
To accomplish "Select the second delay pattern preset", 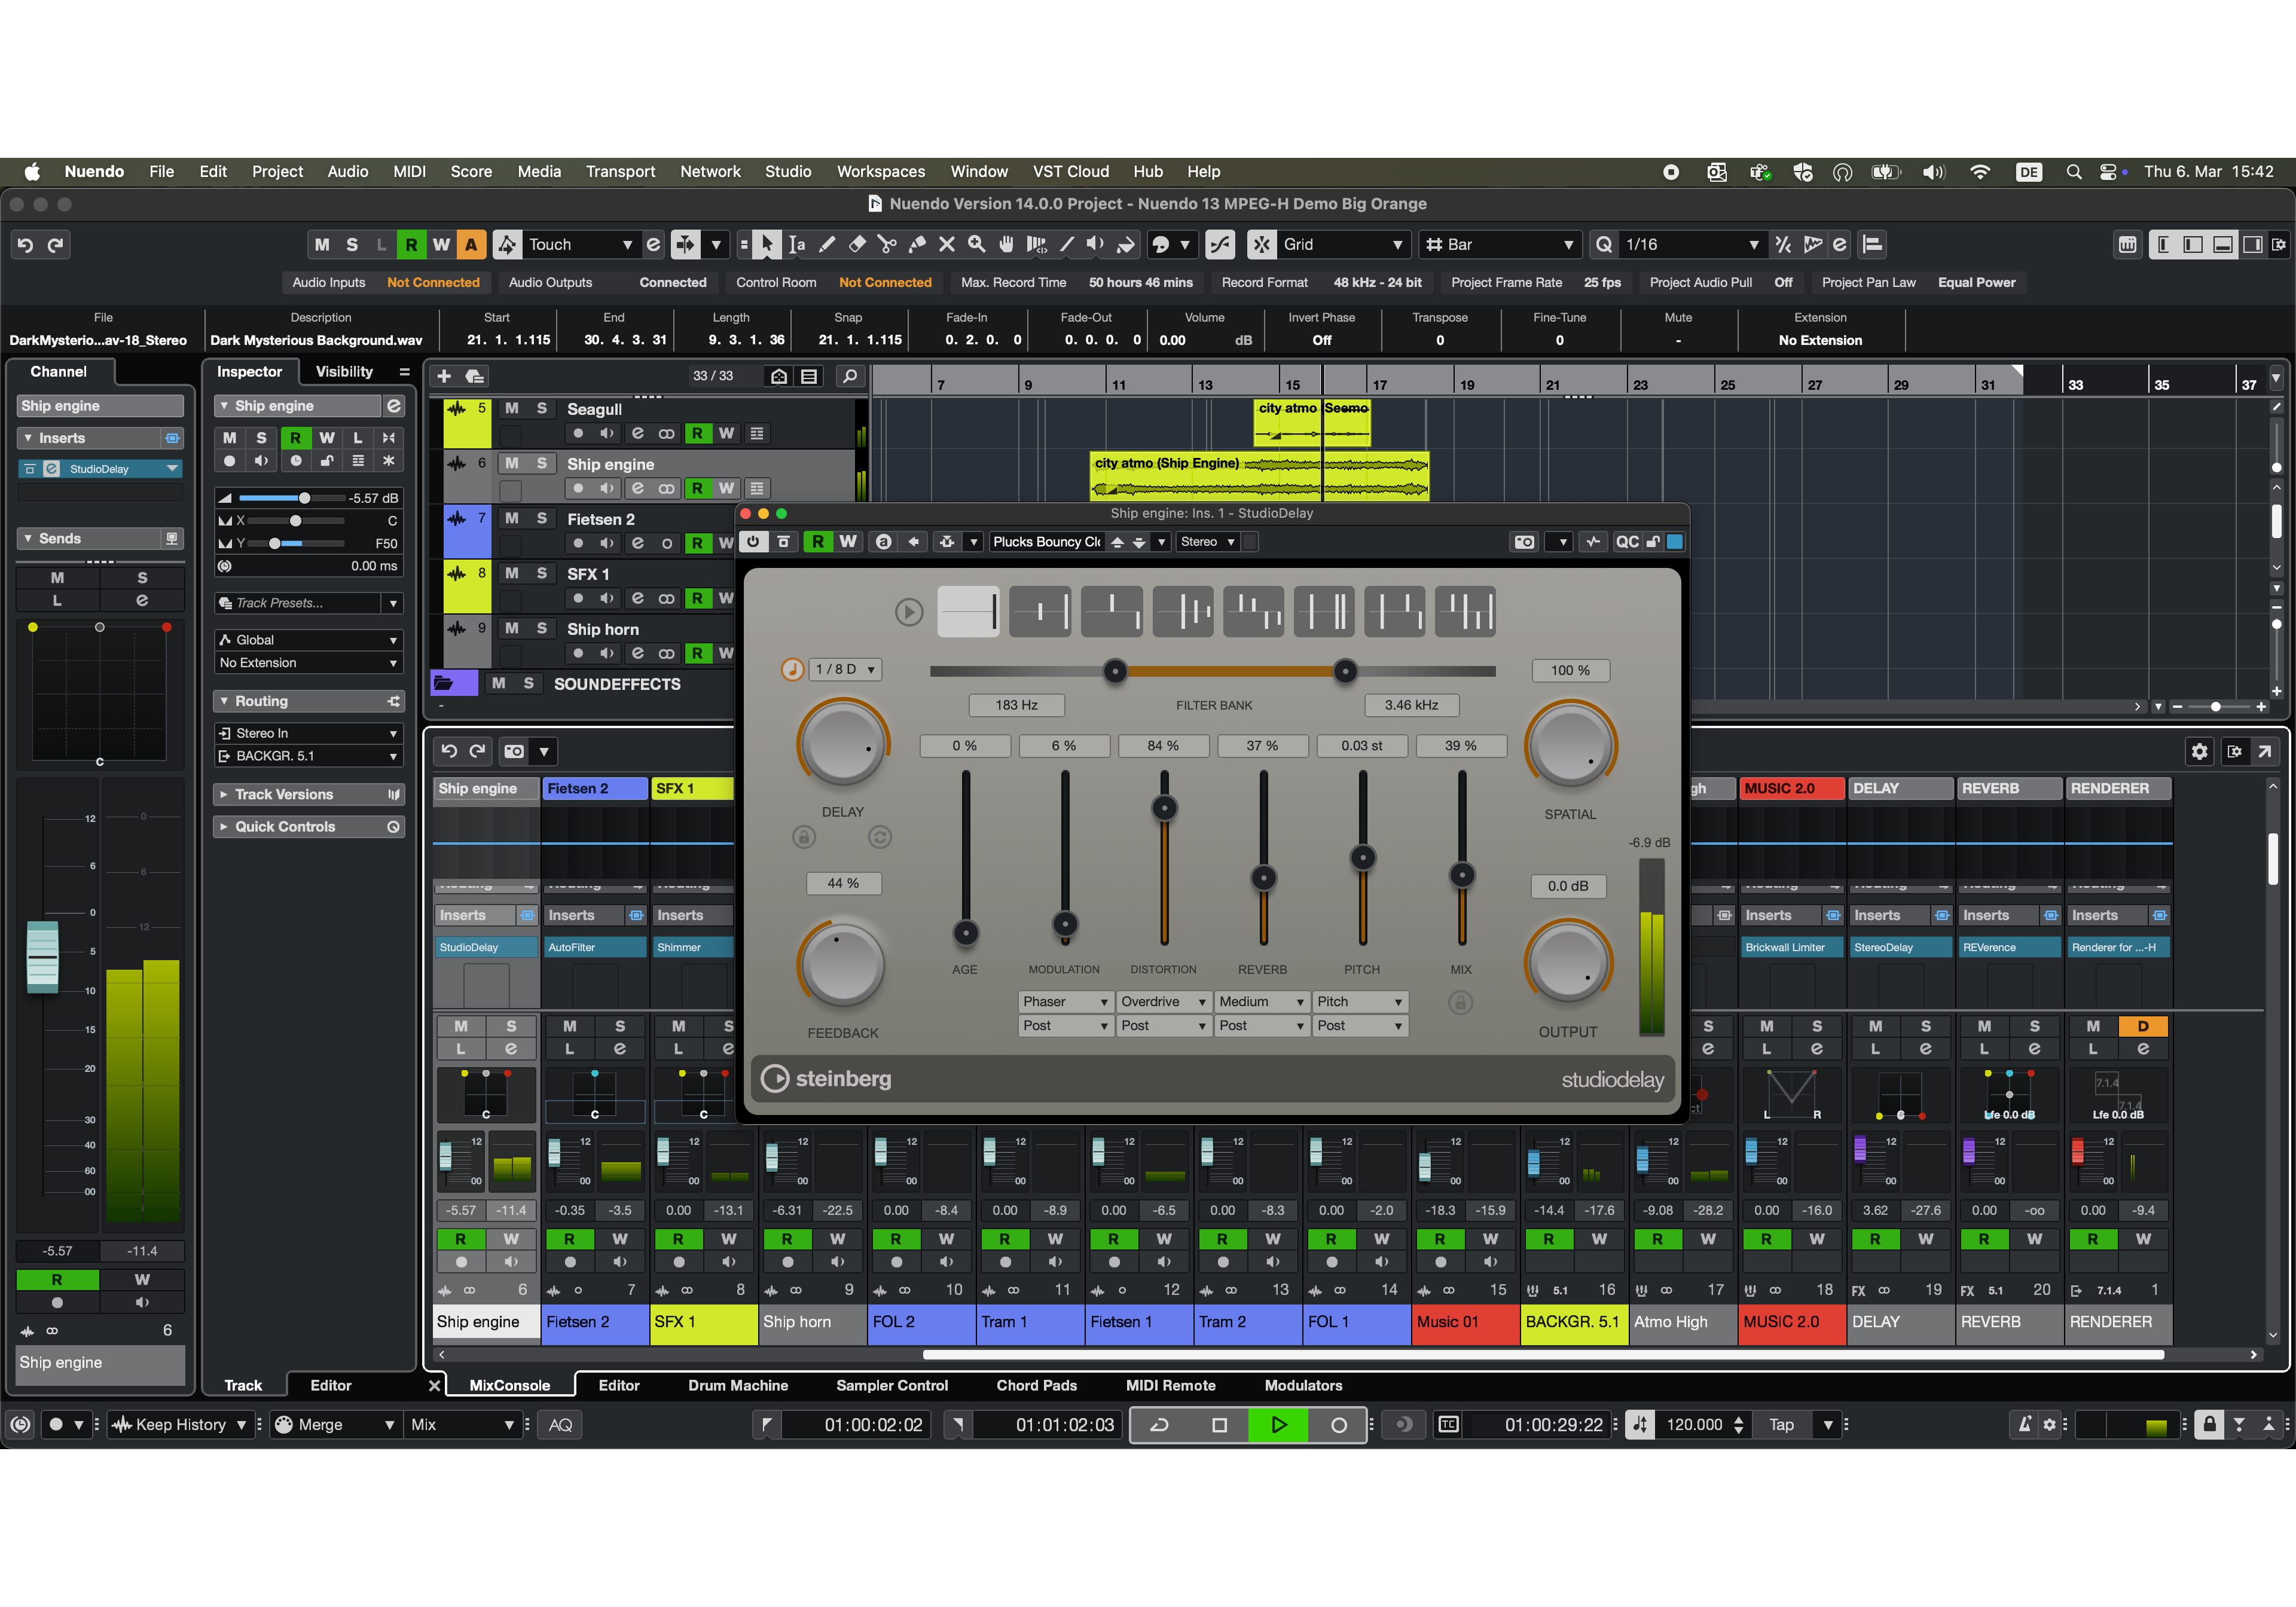I will (x=1040, y=611).
